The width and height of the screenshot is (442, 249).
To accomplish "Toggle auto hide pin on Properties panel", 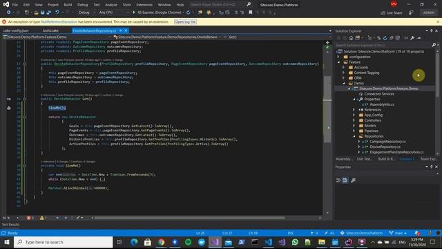I will click(x=431, y=167).
